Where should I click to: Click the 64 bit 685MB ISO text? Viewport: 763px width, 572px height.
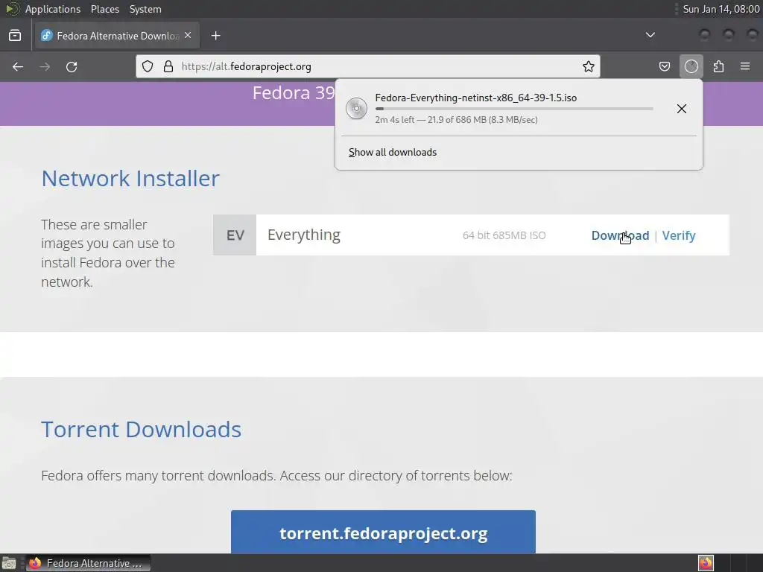click(x=504, y=235)
